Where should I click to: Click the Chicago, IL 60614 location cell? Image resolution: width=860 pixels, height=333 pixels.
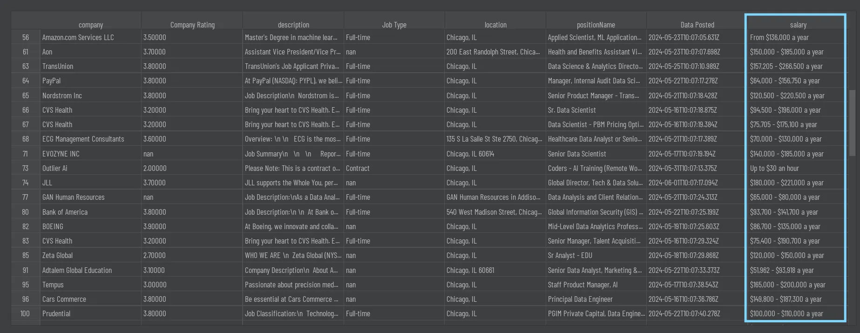click(x=495, y=154)
